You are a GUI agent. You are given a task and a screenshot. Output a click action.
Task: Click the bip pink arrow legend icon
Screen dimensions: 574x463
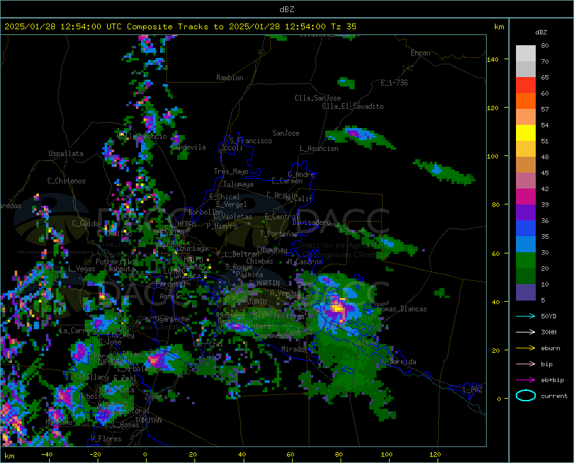[x=526, y=364]
